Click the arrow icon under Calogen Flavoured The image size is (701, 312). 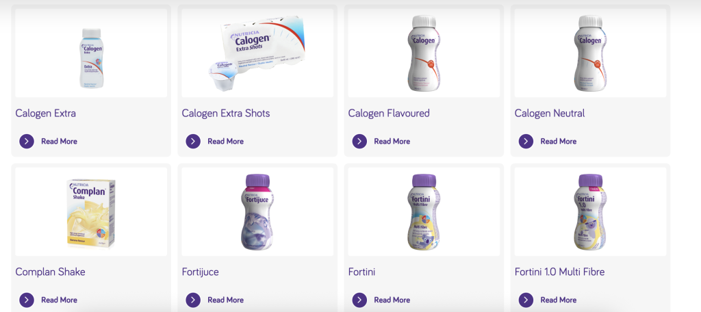coord(359,141)
